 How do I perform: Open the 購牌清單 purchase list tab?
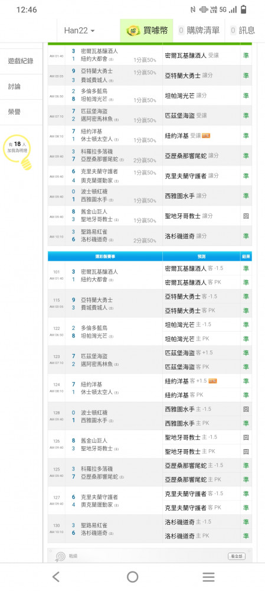coord(199,31)
